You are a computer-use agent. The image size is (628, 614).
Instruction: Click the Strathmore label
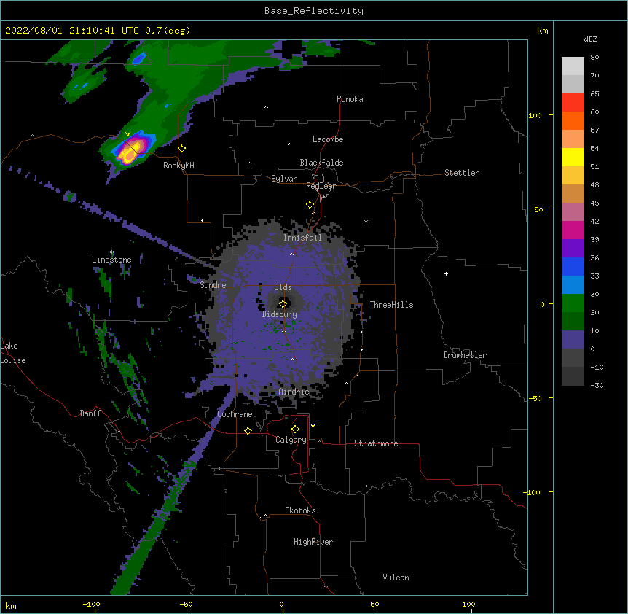[376, 443]
